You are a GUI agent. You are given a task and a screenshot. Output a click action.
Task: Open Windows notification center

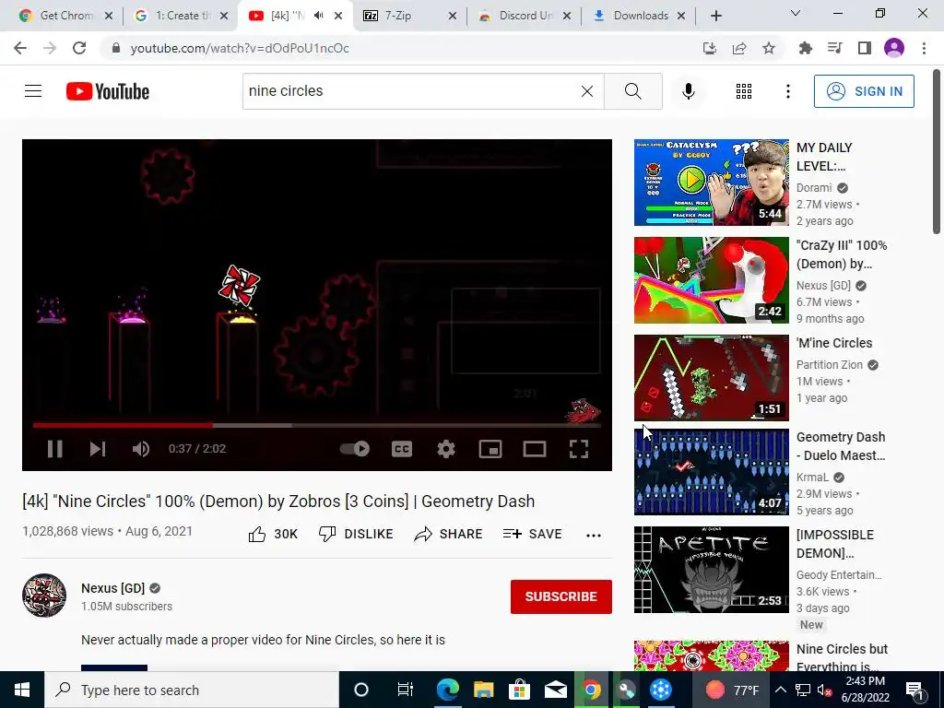(x=915, y=690)
